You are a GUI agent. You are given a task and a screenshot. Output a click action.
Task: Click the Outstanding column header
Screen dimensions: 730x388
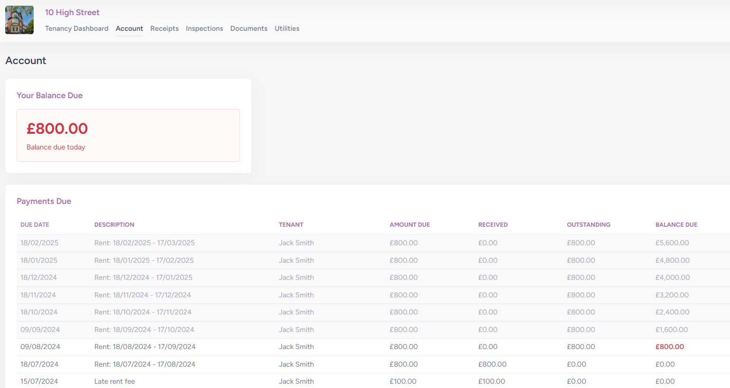pyautogui.click(x=588, y=225)
